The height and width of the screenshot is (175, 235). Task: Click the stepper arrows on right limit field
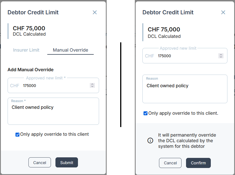(x=221, y=56)
